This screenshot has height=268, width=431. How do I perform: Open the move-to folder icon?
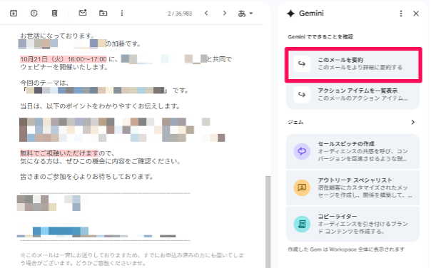tap(103, 13)
